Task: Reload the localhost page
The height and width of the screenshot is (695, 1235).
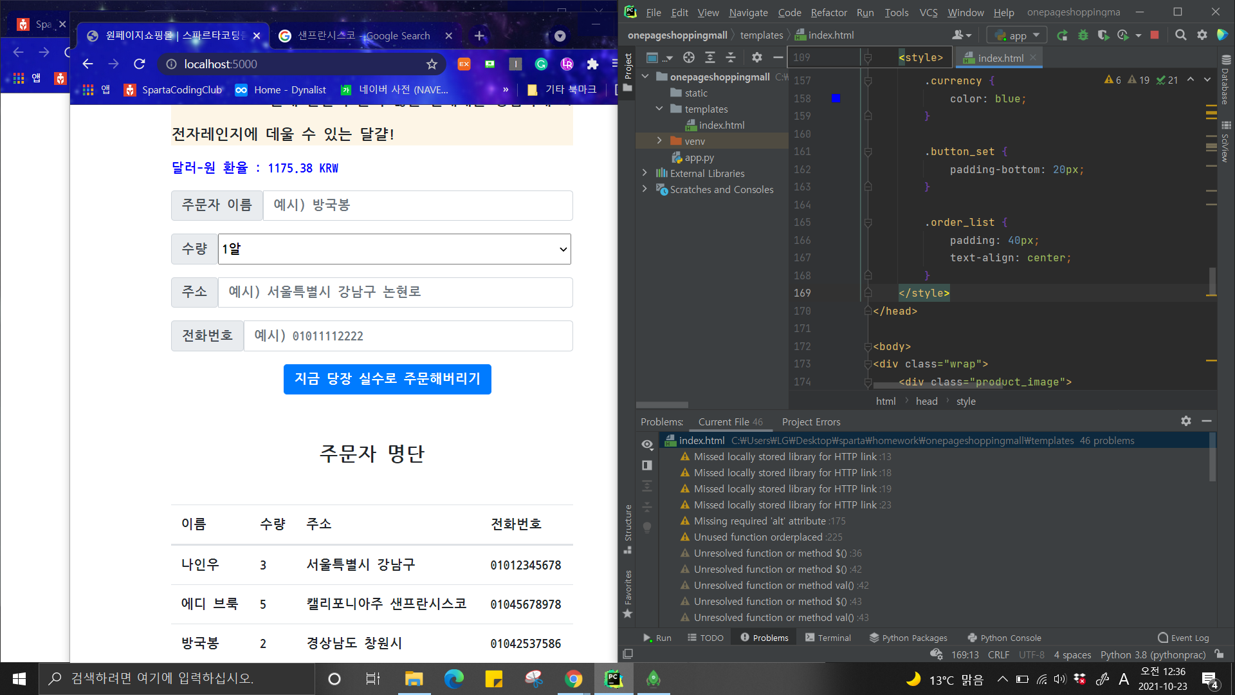Action: tap(139, 64)
